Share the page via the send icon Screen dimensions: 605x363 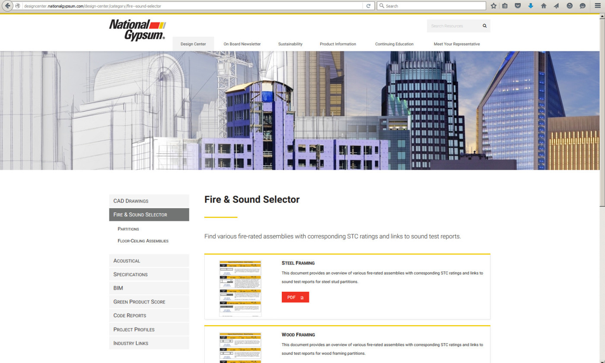556,6
